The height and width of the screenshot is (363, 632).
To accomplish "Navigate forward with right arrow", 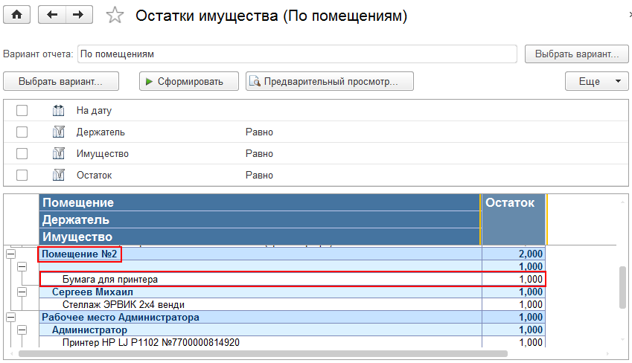I will pos(79,16).
